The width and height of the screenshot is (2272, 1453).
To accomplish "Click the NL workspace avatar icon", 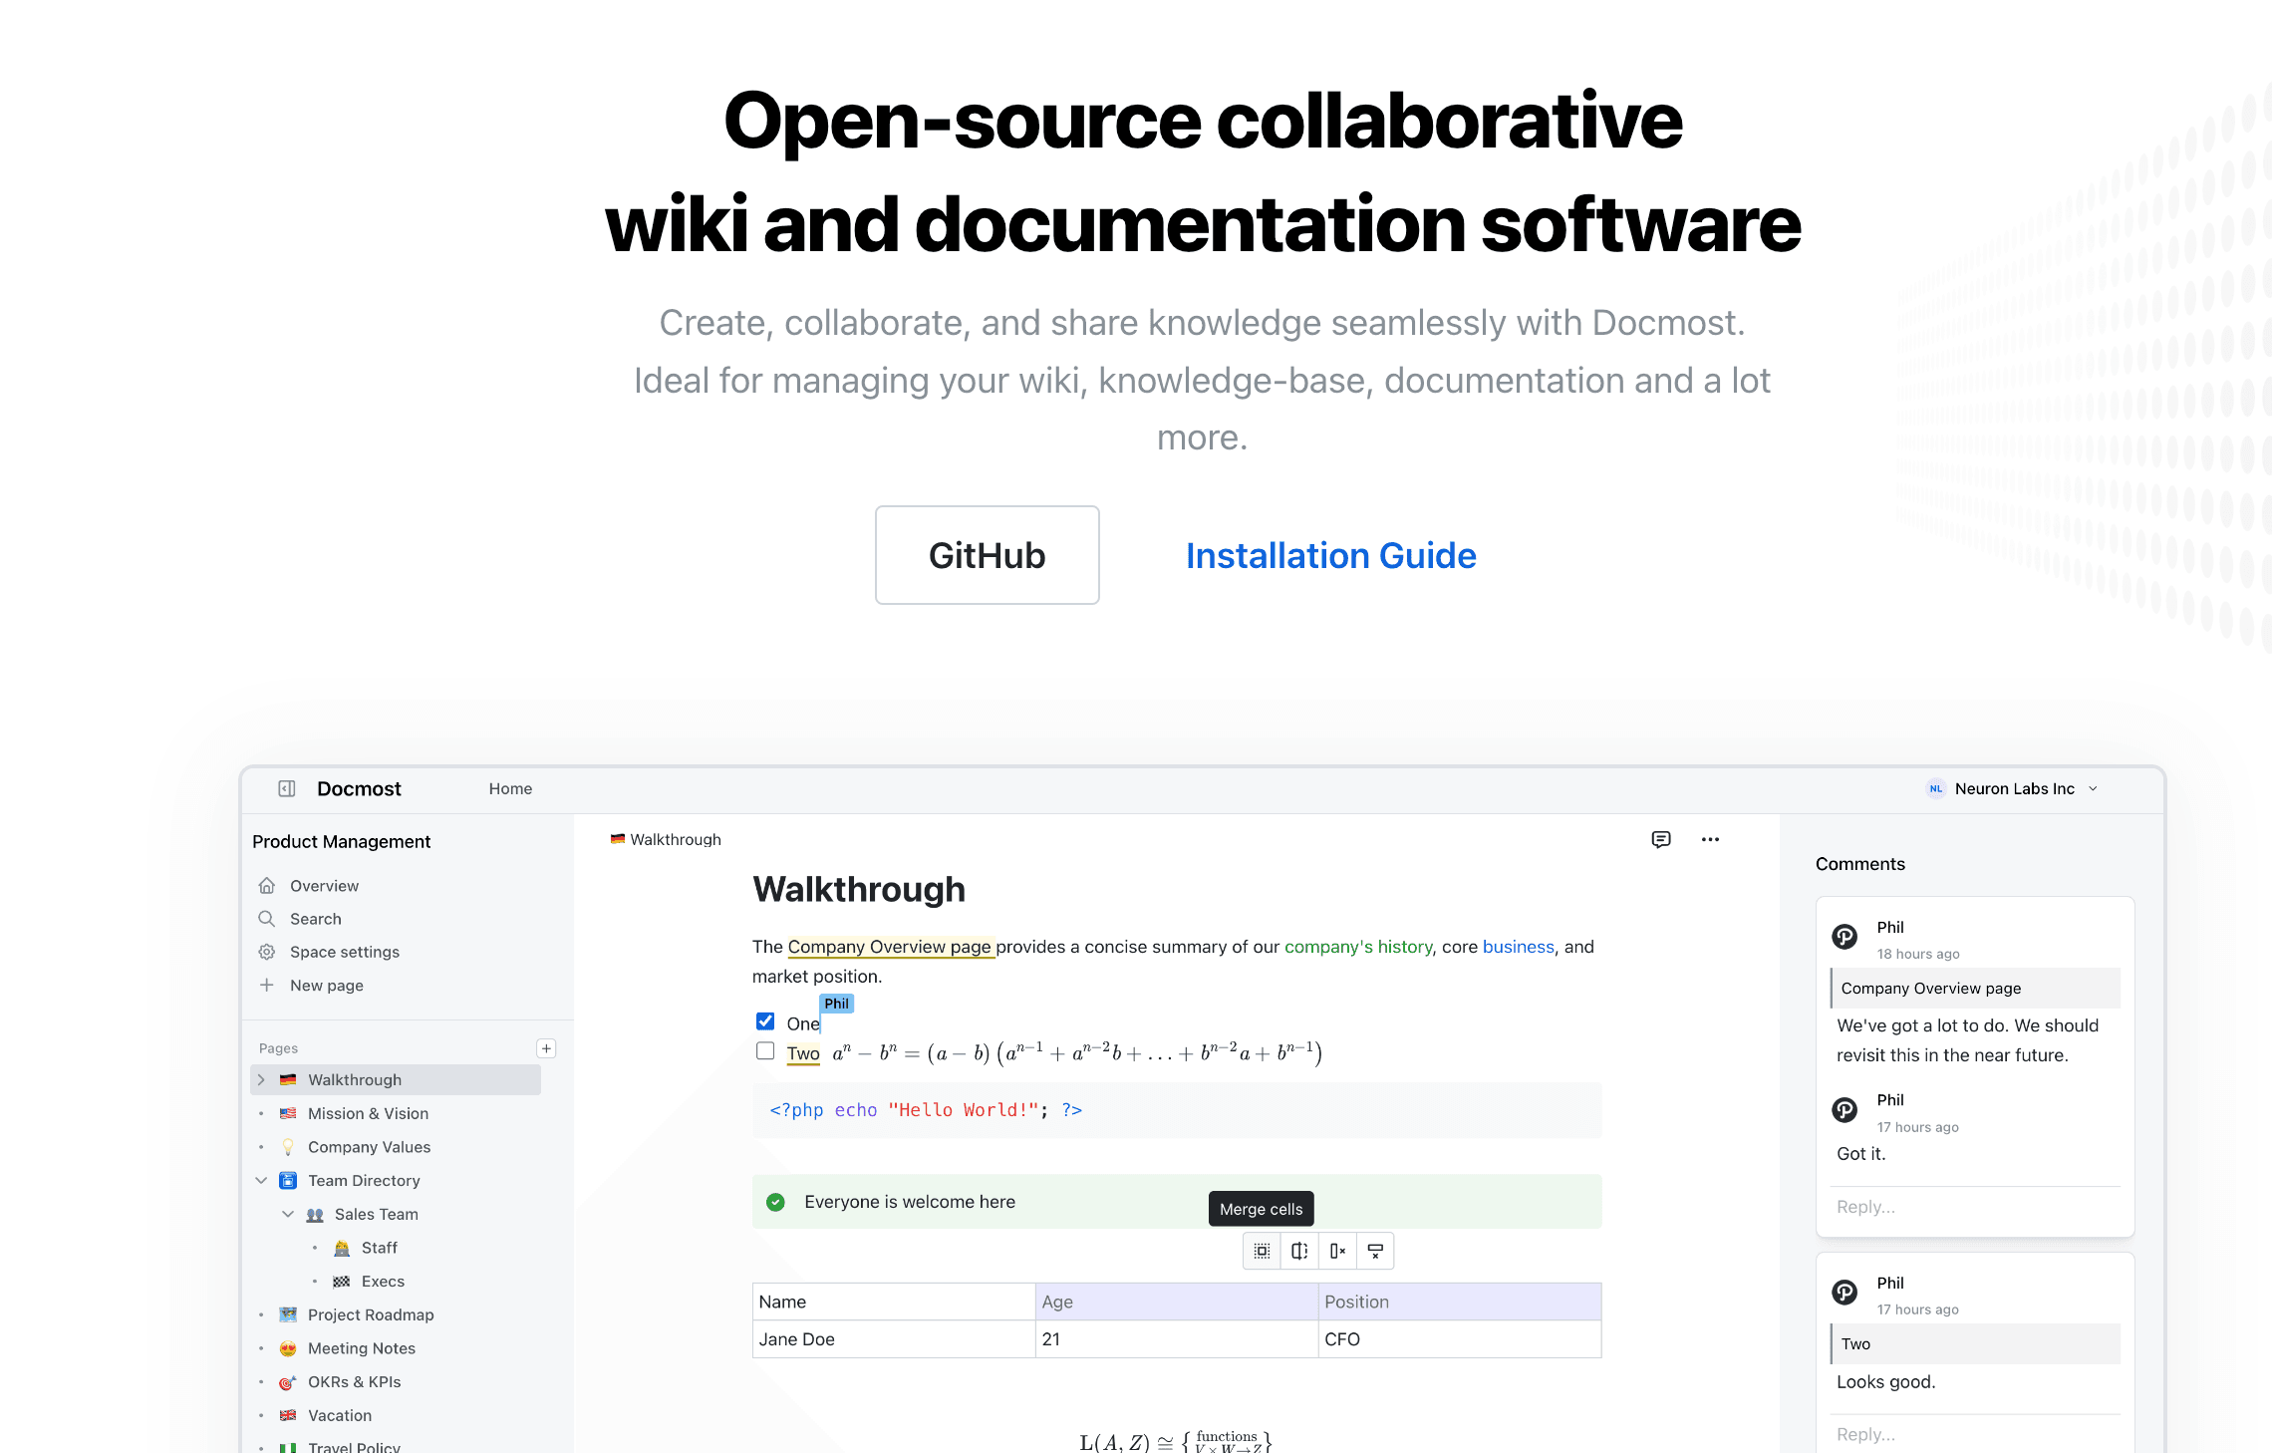I will tap(1935, 788).
